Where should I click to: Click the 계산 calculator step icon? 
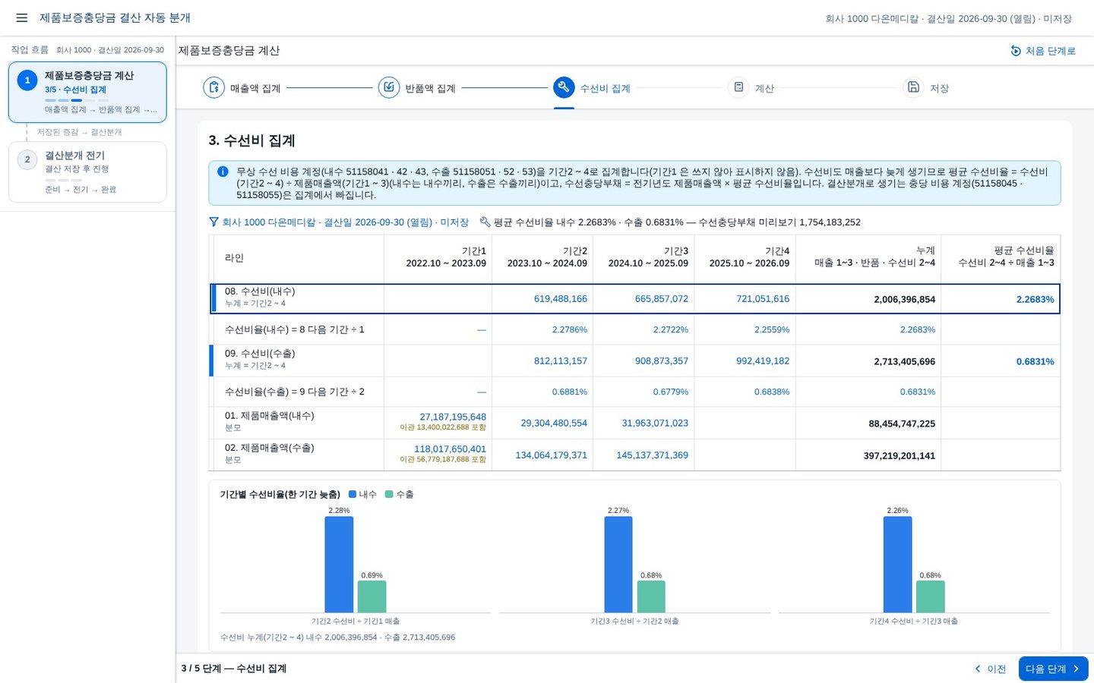[x=738, y=88]
